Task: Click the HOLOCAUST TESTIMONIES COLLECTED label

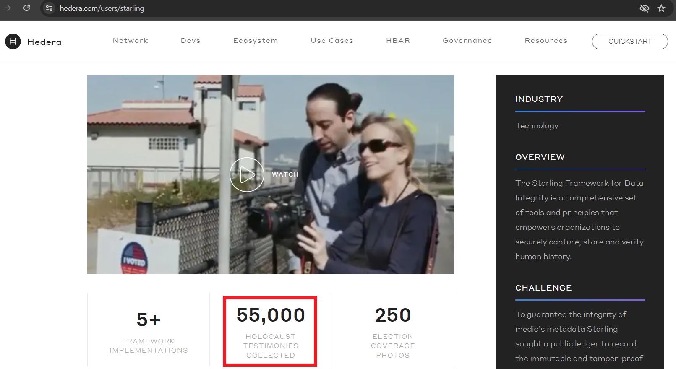Action: click(x=271, y=346)
